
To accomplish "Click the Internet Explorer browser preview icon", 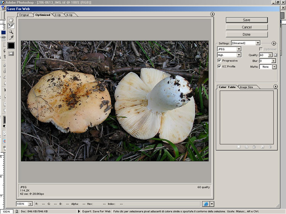I will click(206, 204).
